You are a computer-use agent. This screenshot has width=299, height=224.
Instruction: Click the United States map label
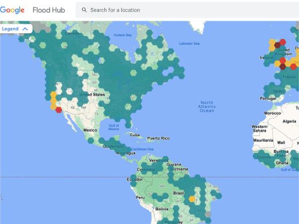pyautogui.click(x=92, y=95)
